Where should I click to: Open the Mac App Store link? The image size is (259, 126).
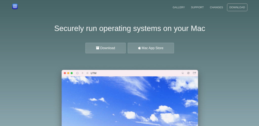(x=151, y=48)
